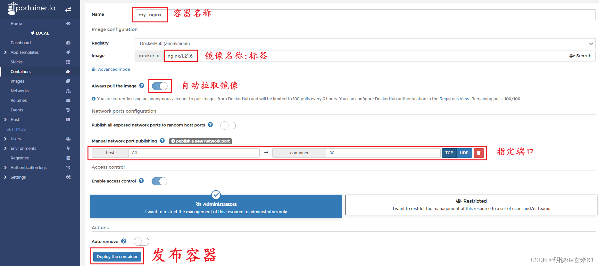Expand the Authentication logs chevron
Viewport: 599px width, 266px height.
click(5, 167)
